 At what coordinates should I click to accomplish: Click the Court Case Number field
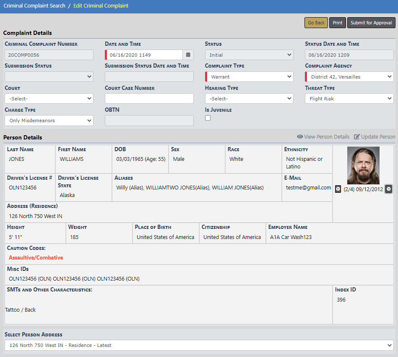[x=149, y=99]
